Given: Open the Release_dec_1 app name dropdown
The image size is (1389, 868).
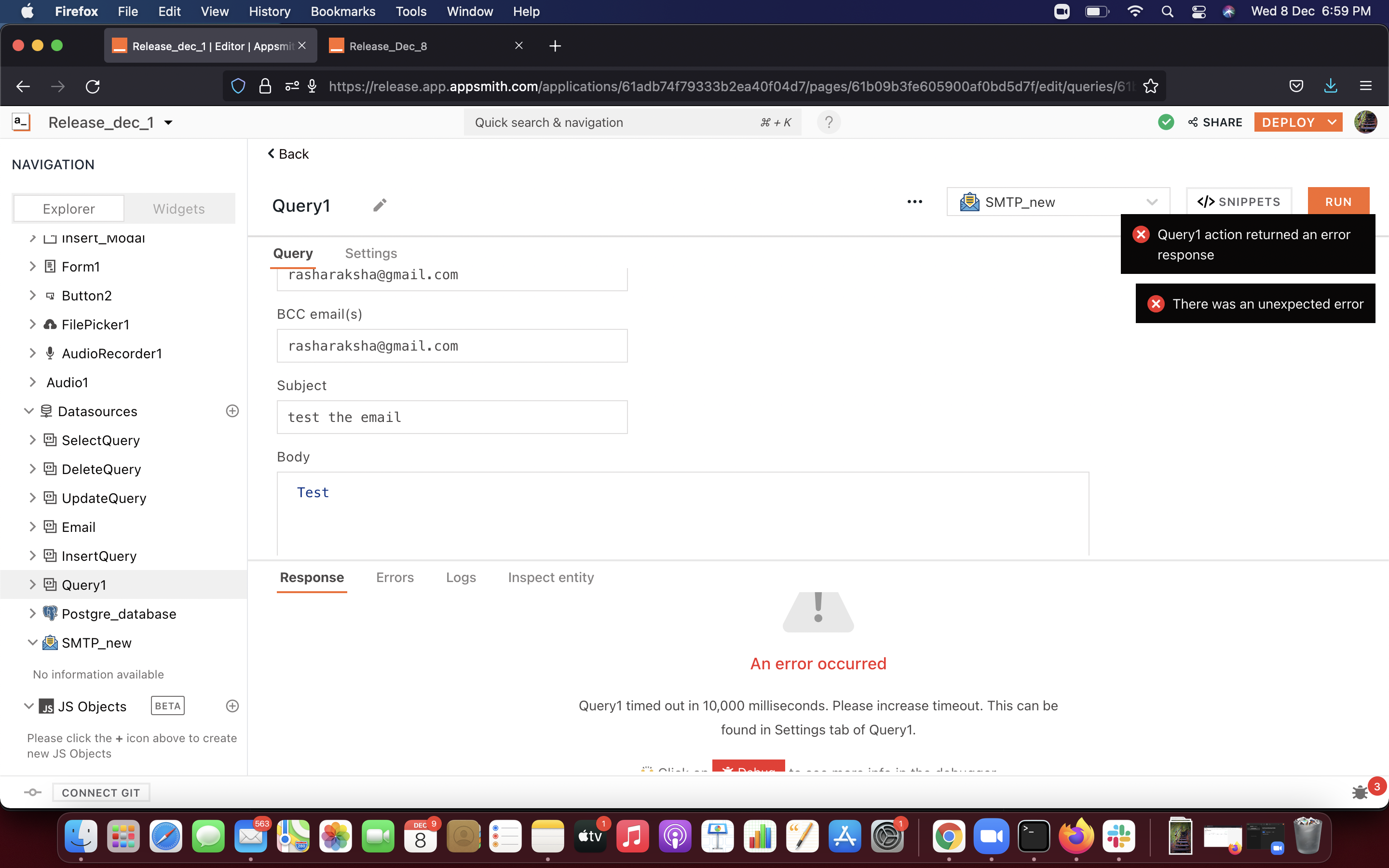Looking at the screenshot, I should click(168, 122).
